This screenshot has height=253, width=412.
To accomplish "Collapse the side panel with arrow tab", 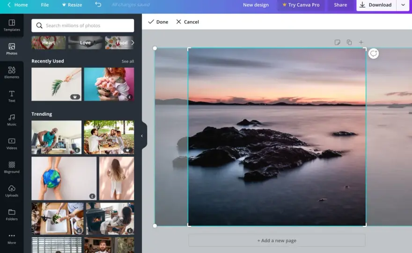I will tap(142, 136).
